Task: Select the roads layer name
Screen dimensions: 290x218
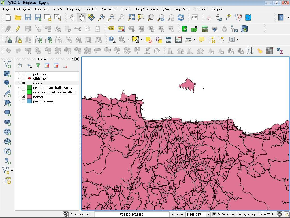Action: (38, 83)
